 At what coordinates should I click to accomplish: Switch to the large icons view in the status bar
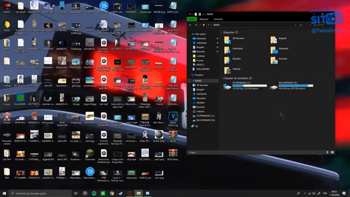[332, 152]
